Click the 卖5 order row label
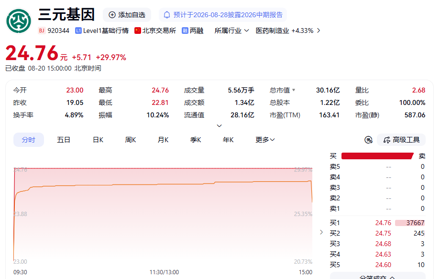 click(x=335, y=166)
